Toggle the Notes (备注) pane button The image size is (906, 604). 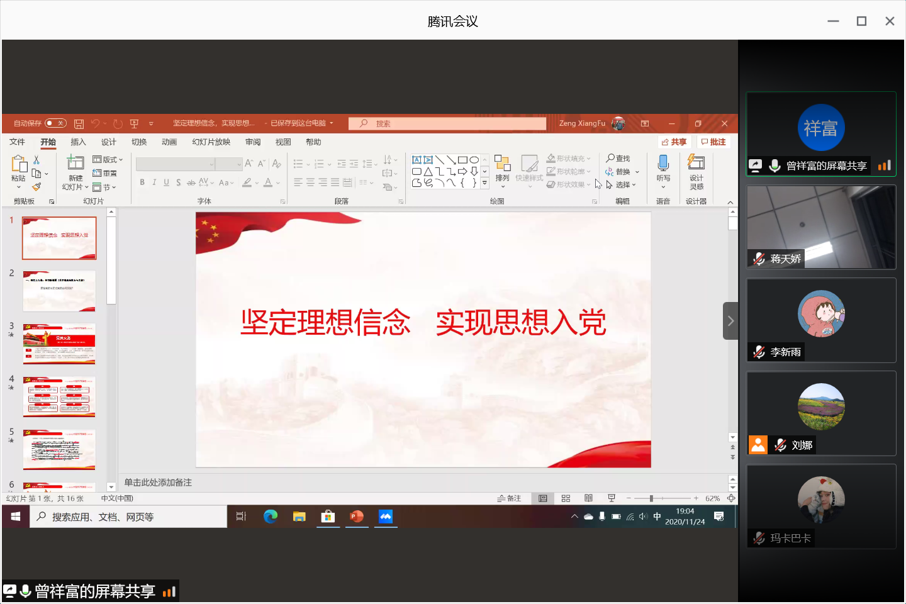pos(510,498)
